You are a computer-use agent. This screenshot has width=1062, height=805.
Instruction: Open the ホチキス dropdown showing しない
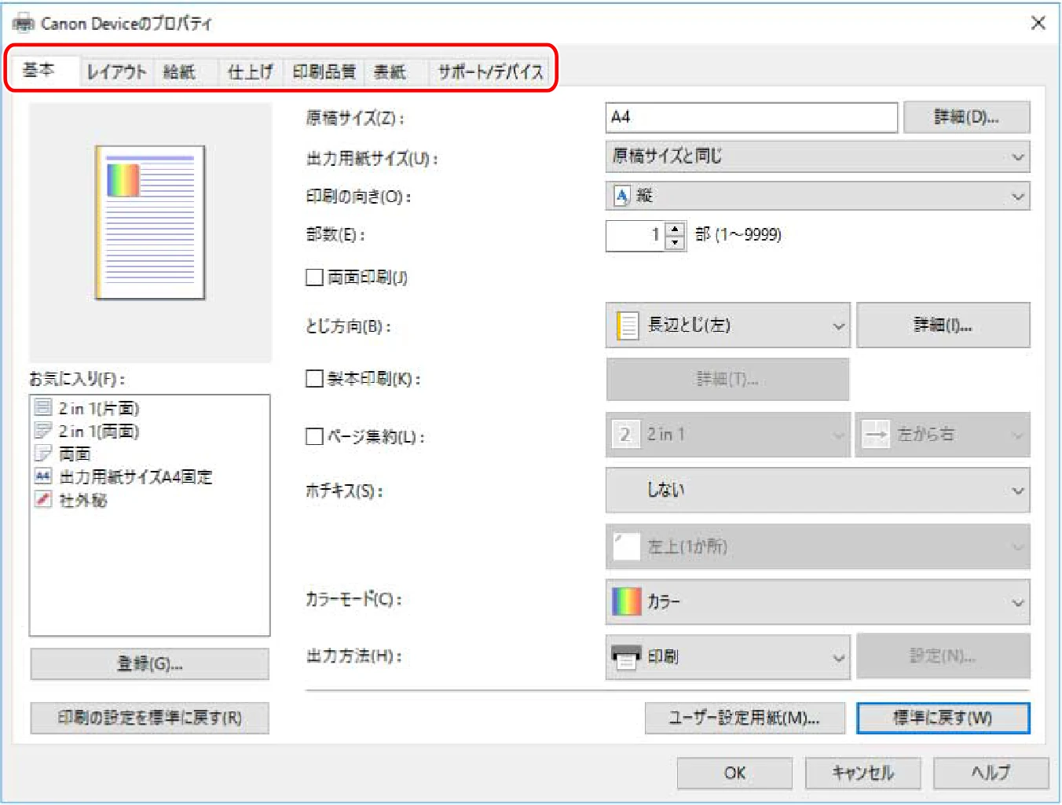[818, 491]
